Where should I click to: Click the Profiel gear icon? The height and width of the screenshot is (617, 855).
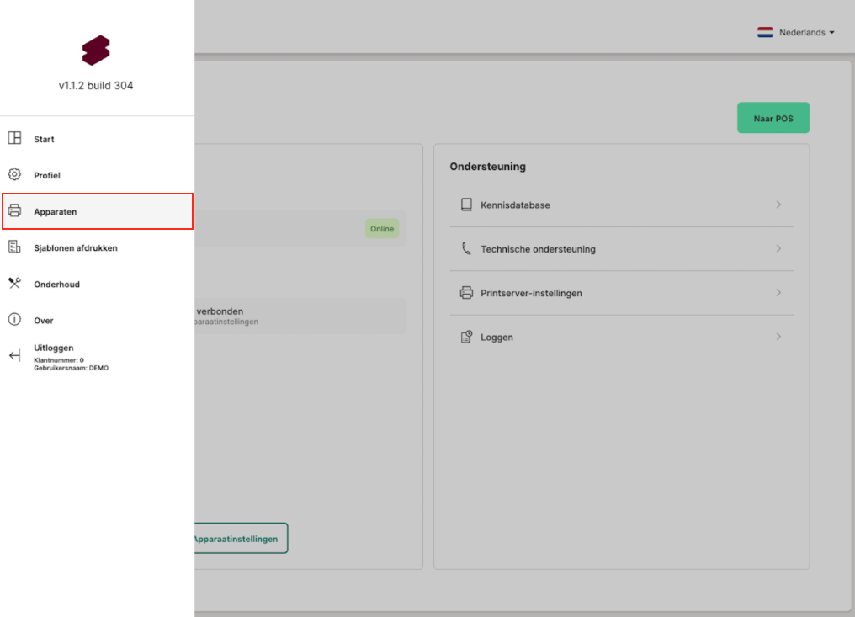[x=14, y=175]
